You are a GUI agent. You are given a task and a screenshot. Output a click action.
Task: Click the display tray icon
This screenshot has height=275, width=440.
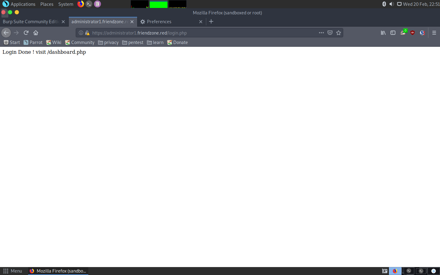point(399,4)
